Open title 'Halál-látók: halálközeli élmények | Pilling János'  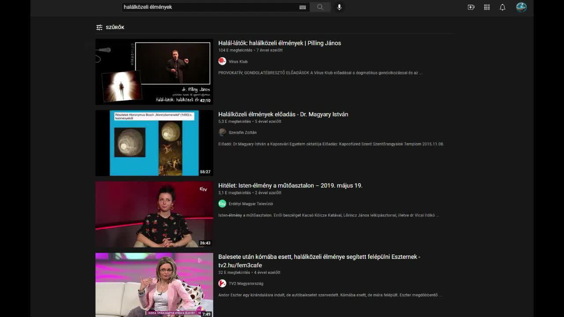coord(279,43)
